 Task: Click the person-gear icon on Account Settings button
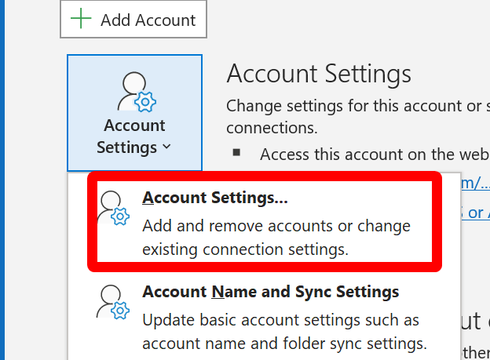coord(134,93)
